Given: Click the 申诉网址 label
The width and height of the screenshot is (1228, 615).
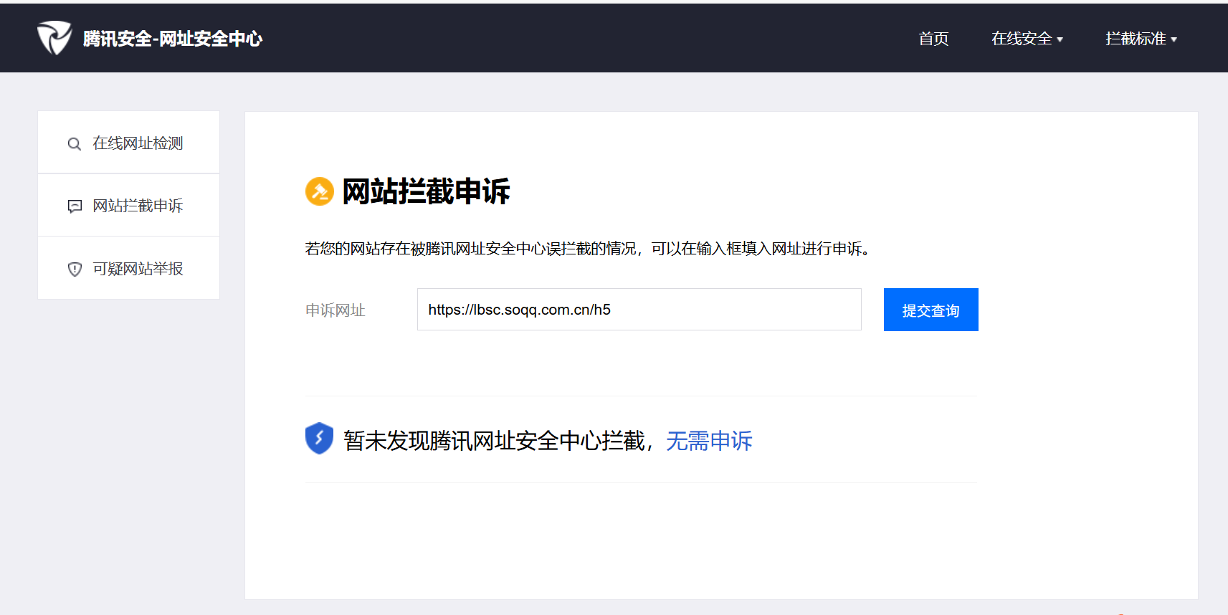Looking at the screenshot, I should coord(335,310).
